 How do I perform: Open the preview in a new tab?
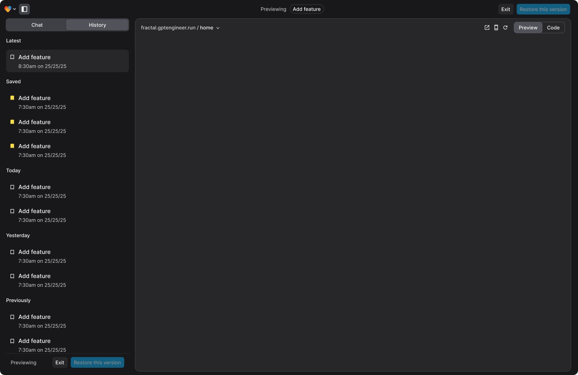(x=487, y=27)
